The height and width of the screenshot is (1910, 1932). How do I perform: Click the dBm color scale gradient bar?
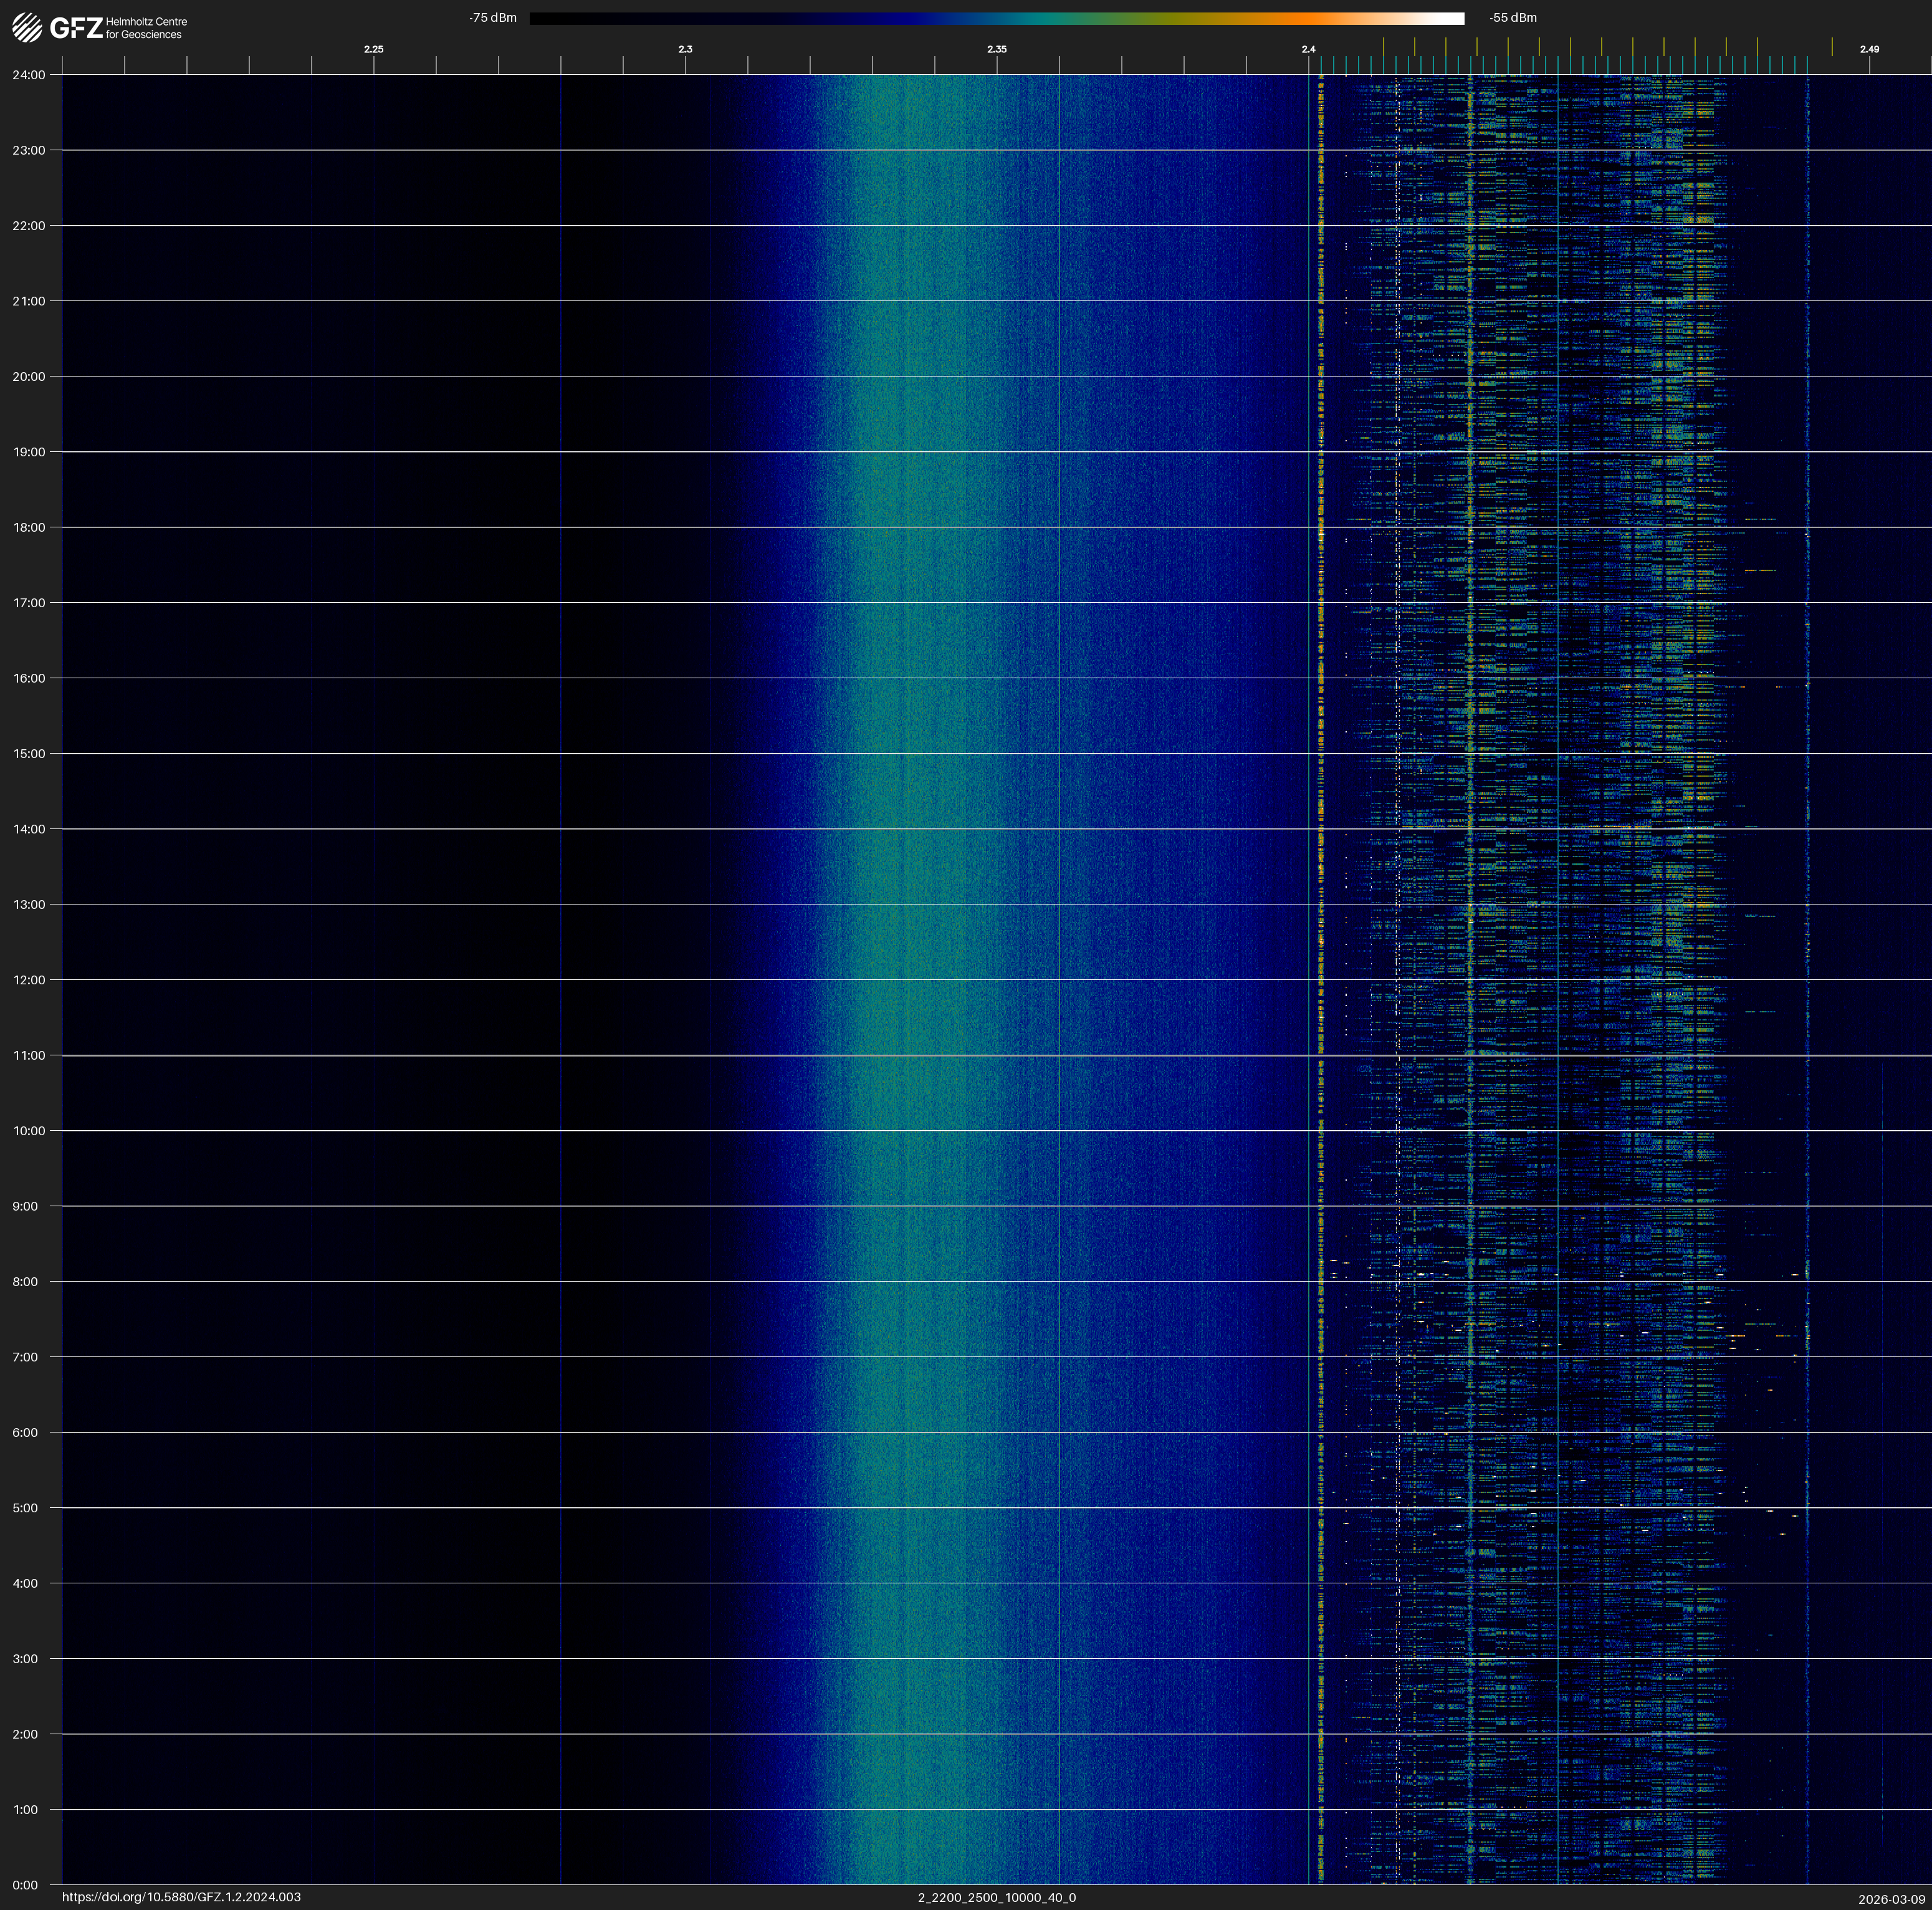(996, 18)
